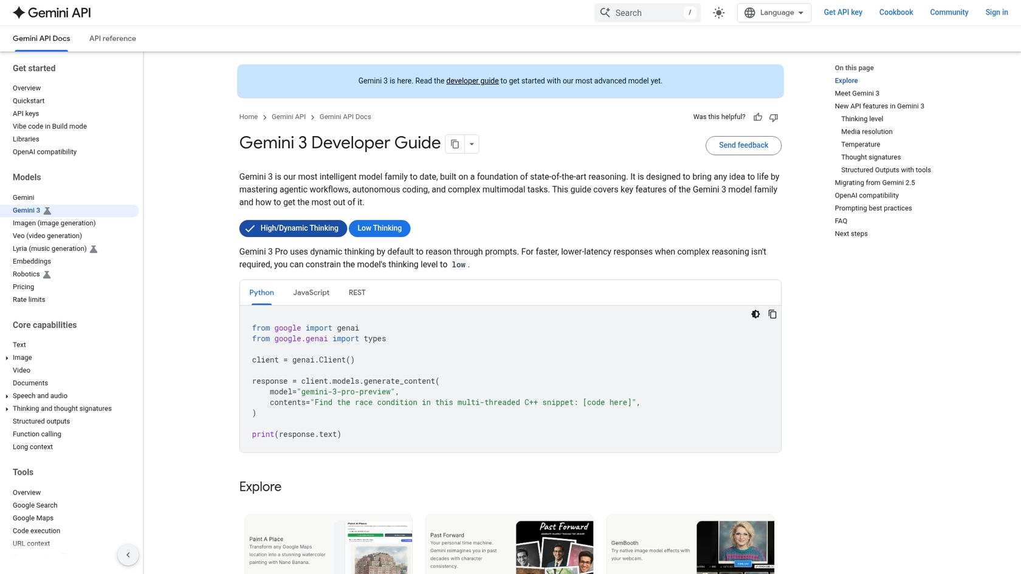The image size is (1021, 574).
Task: Select the High/Dynamic Thinking chip
Action: point(292,228)
